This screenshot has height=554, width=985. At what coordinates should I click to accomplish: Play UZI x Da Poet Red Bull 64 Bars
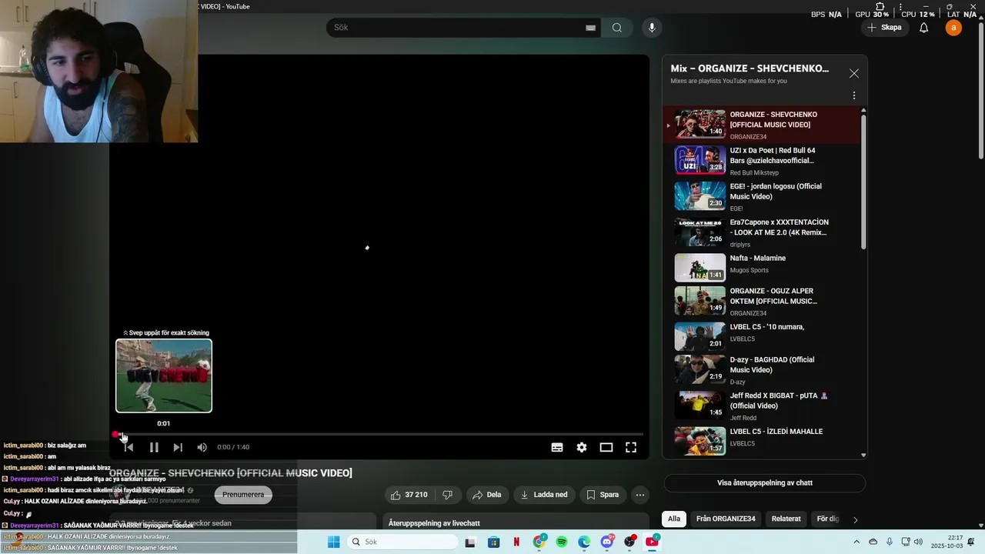(761, 161)
